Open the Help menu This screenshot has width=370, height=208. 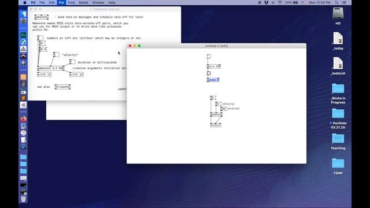pos(112,2)
